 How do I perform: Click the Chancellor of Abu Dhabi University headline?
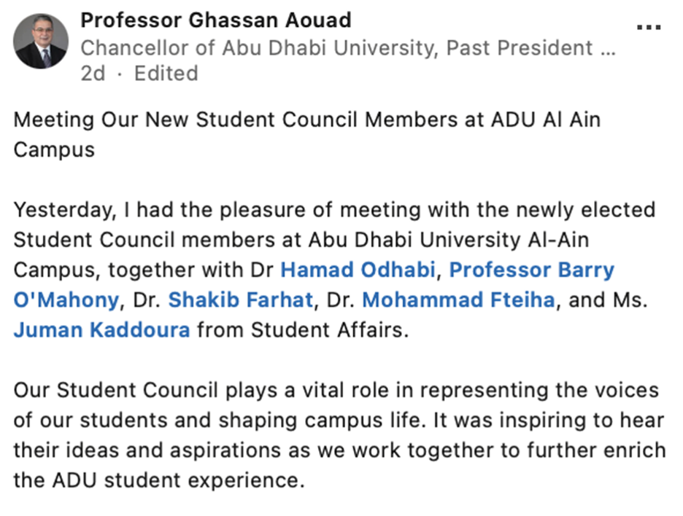coord(347,48)
